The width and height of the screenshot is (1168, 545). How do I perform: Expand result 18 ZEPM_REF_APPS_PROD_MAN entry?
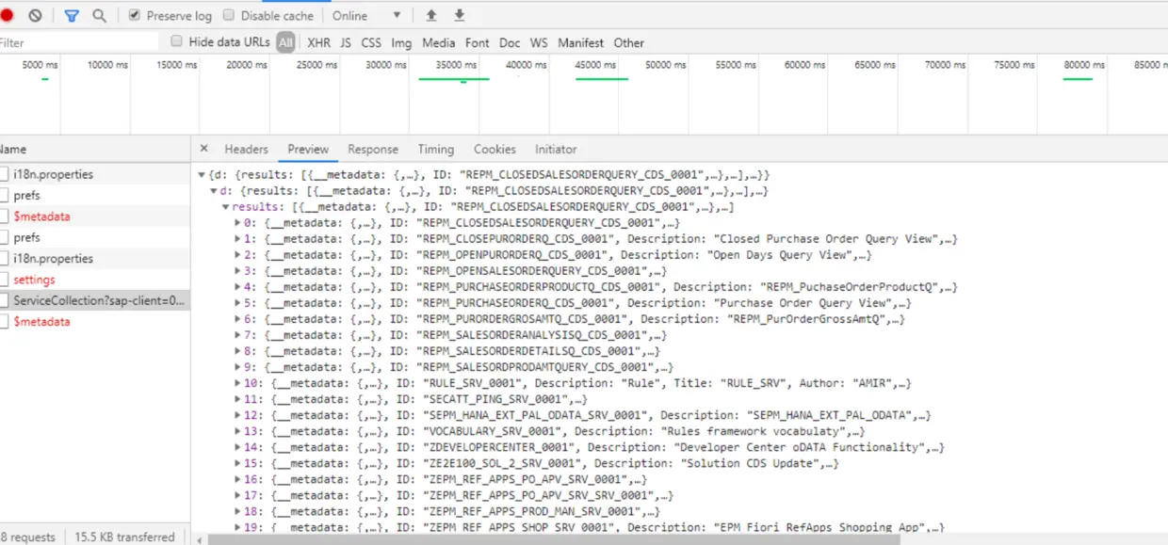237,511
